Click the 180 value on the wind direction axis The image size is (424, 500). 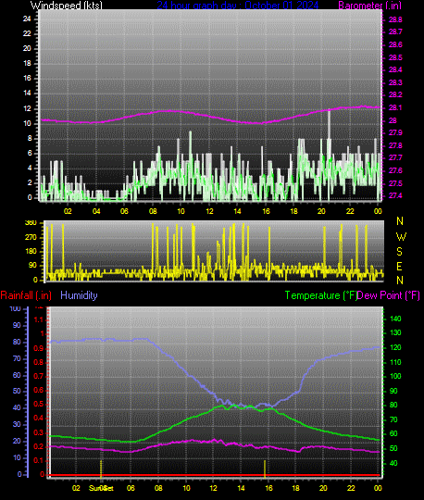tap(31, 251)
